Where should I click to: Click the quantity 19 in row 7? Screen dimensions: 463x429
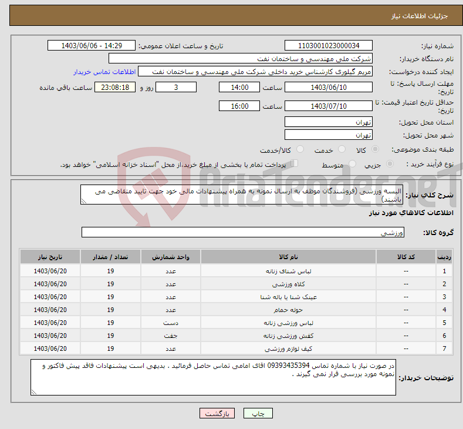(110, 348)
